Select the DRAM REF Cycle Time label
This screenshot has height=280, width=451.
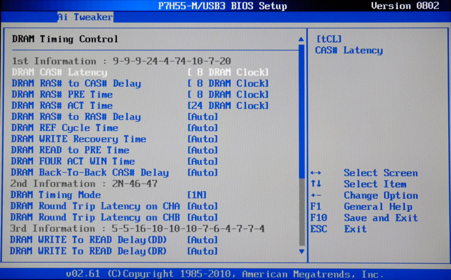[65, 128]
